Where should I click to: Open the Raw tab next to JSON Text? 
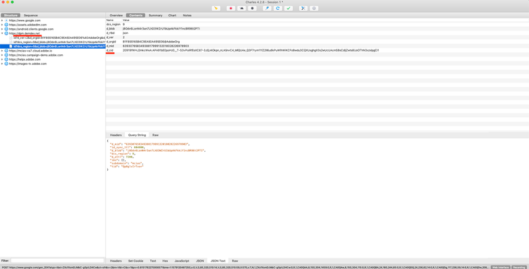[235, 261]
